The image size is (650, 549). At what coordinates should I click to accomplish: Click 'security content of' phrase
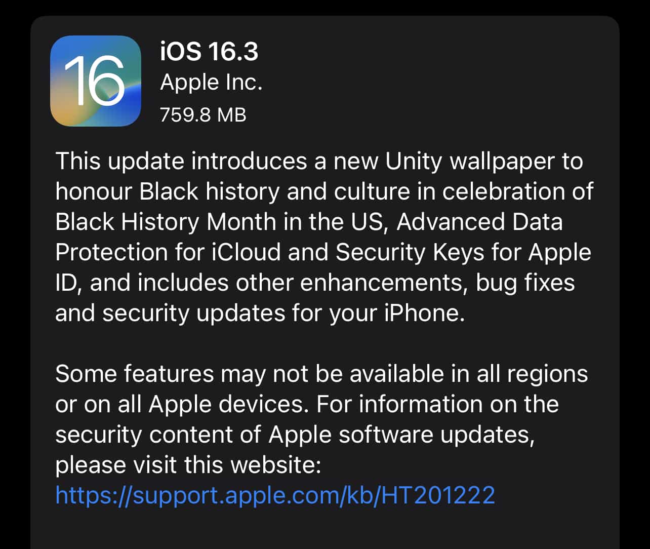tap(158, 435)
